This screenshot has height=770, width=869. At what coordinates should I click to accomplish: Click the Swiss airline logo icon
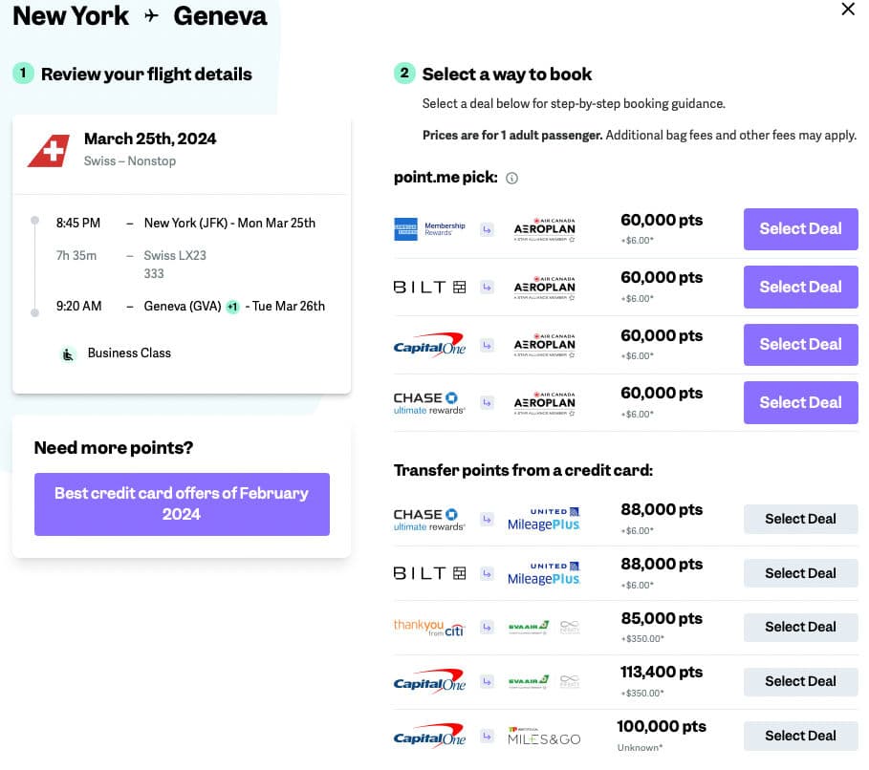point(49,150)
